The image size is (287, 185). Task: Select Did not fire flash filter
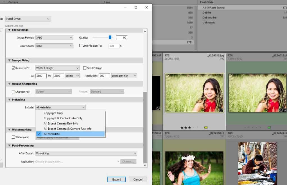(242, 17)
